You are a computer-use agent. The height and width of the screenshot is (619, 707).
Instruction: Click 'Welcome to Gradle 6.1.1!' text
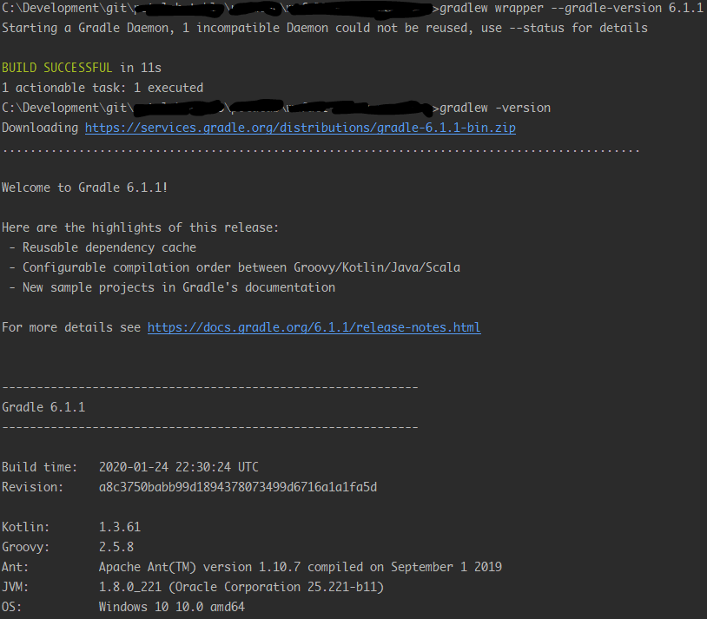tap(85, 188)
